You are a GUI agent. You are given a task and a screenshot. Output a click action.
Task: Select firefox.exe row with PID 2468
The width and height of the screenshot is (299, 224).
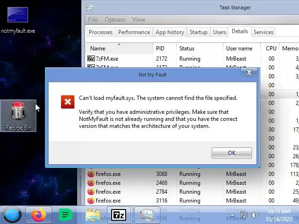[x=192, y=183]
